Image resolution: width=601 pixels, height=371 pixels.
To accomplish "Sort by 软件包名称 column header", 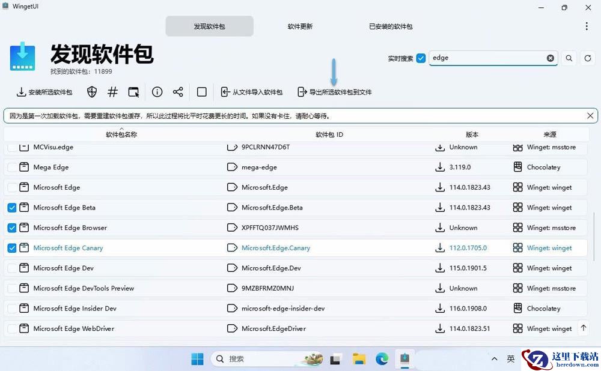I will [x=121, y=134].
